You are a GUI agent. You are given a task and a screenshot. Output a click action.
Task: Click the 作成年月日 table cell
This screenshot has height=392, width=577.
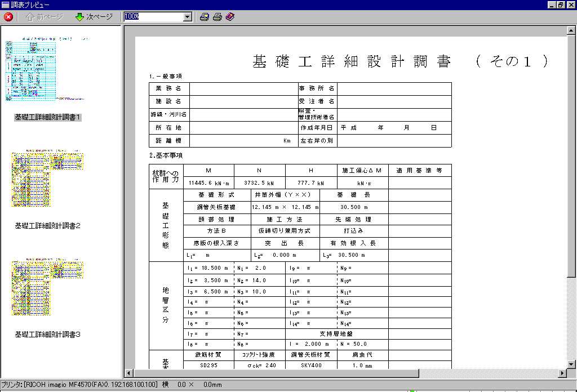(x=318, y=128)
